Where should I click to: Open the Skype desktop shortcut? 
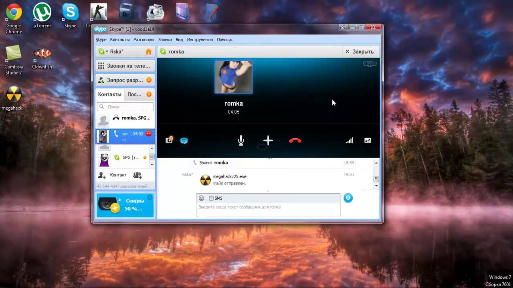pyautogui.click(x=70, y=16)
